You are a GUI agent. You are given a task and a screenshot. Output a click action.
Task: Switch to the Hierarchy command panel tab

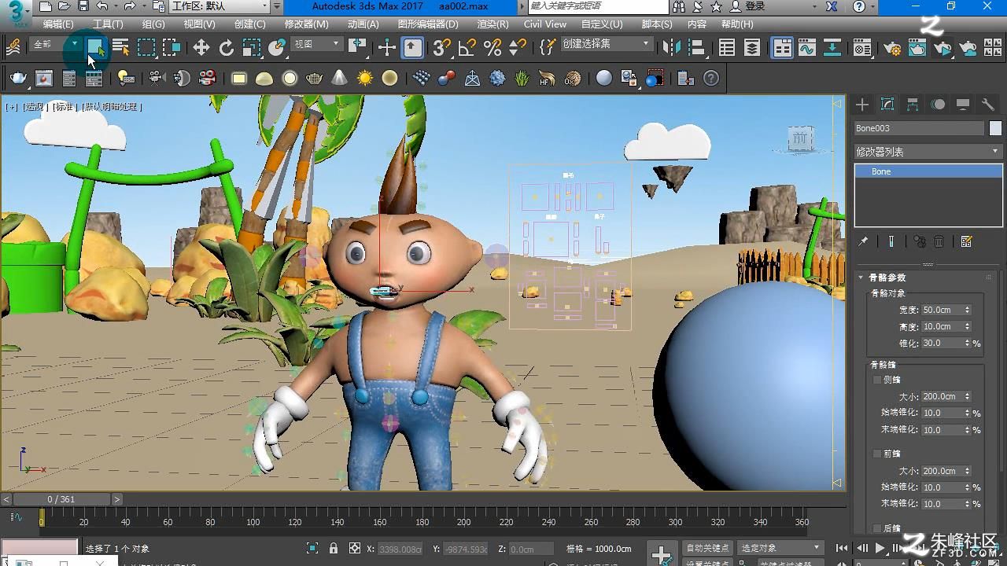913,105
